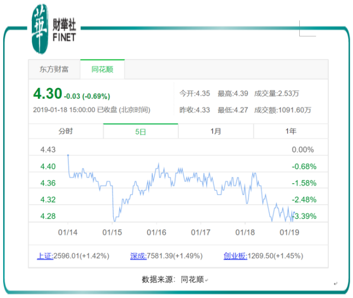Click the 最低:4.27 value
353x298 pixels.
click(233, 110)
